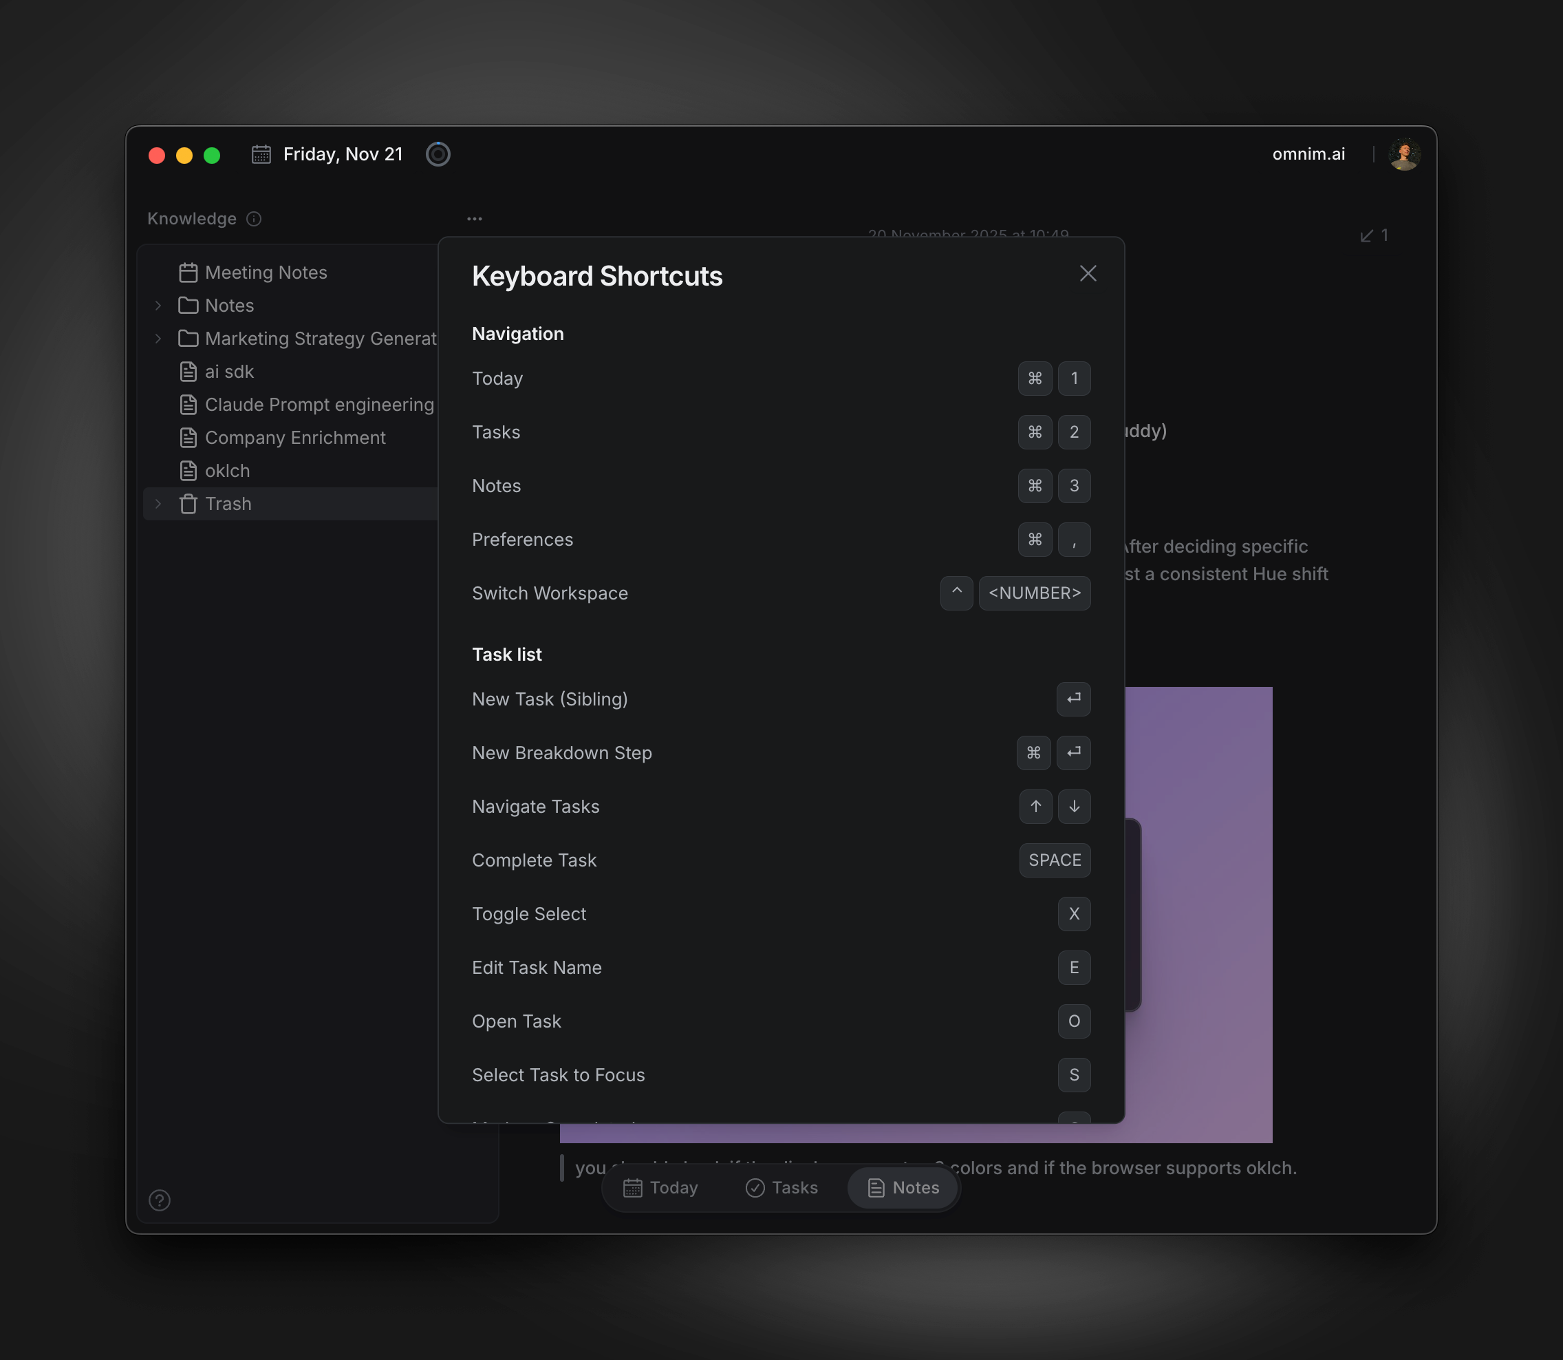Switch to the Tasks tab
The image size is (1563, 1360).
click(782, 1188)
